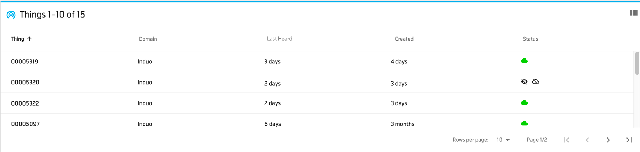Sort by Domain column header
This screenshot has height=152, width=640.
(x=148, y=39)
